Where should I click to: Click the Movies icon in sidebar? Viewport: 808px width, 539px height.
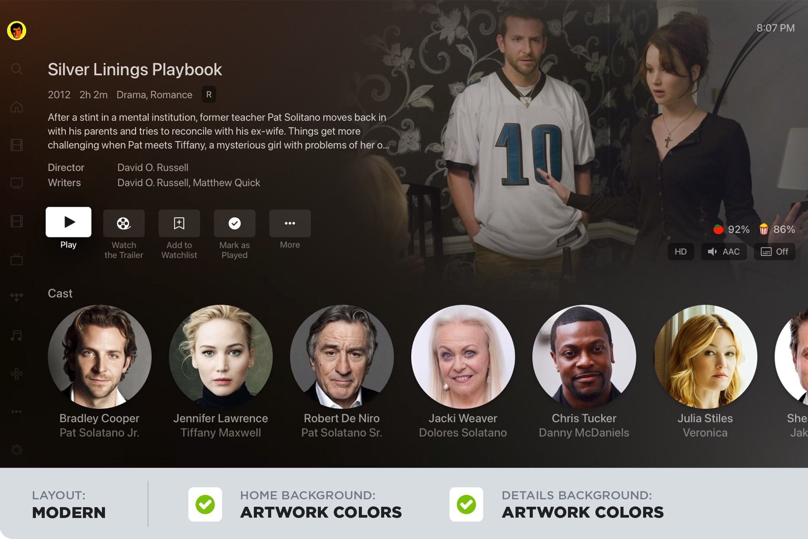point(16,145)
